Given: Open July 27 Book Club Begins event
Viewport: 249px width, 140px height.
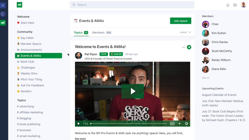Looking at the screenshot, I should click(x=223, y=116).
